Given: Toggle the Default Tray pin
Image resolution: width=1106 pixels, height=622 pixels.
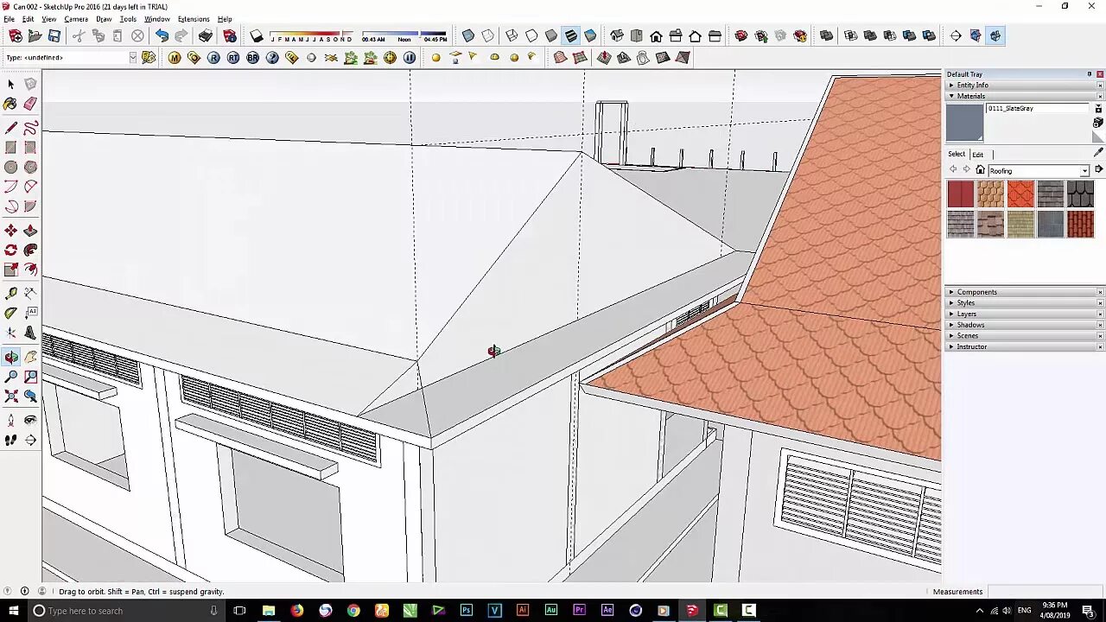Looking at the screenshot, I should pyautogui.click(x=1090, y=74).
